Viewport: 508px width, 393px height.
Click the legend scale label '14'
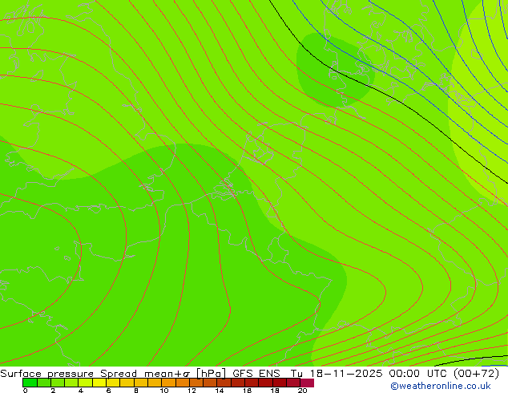[220, 391]
